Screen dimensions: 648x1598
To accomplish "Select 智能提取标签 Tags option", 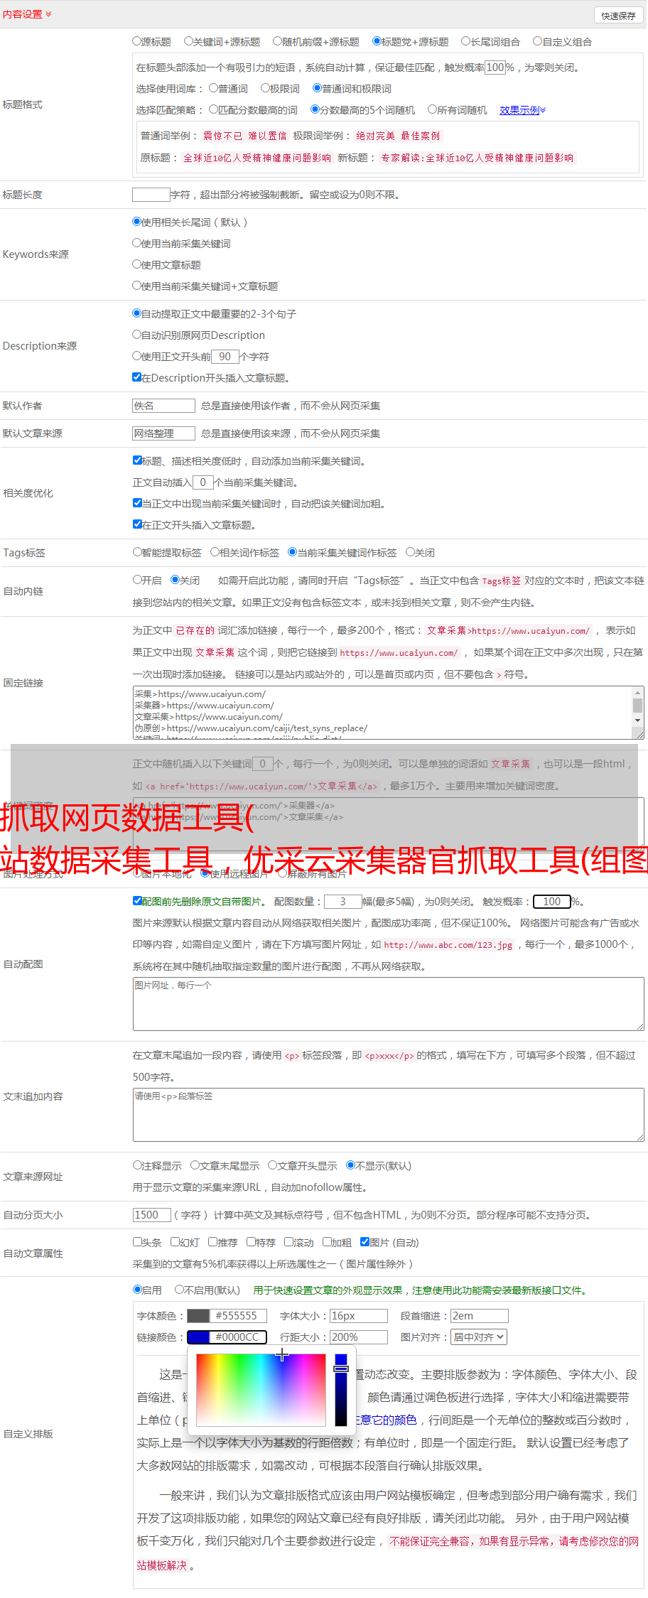I will pyautogui.click(x=137, y=552).
